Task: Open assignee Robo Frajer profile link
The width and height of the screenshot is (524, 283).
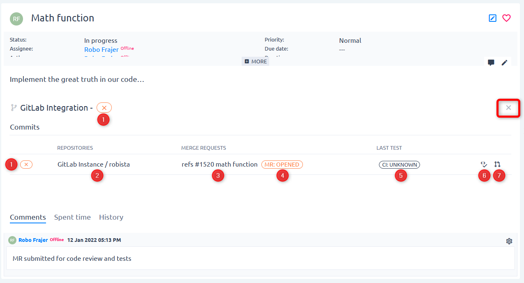Action: pyautogui.click(x=102, y=49)
